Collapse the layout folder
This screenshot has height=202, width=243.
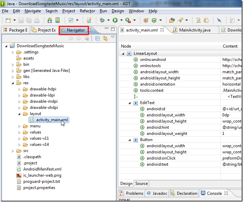tap(20, 114)
